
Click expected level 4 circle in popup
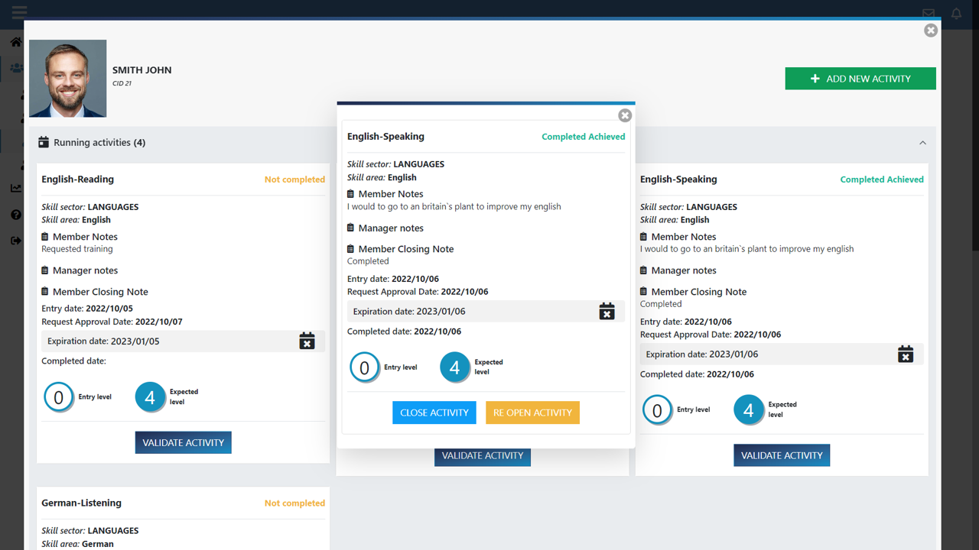pos(454,367)
